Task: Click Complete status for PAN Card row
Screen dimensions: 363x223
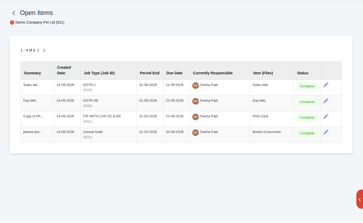Action: (x=307, y=118)
